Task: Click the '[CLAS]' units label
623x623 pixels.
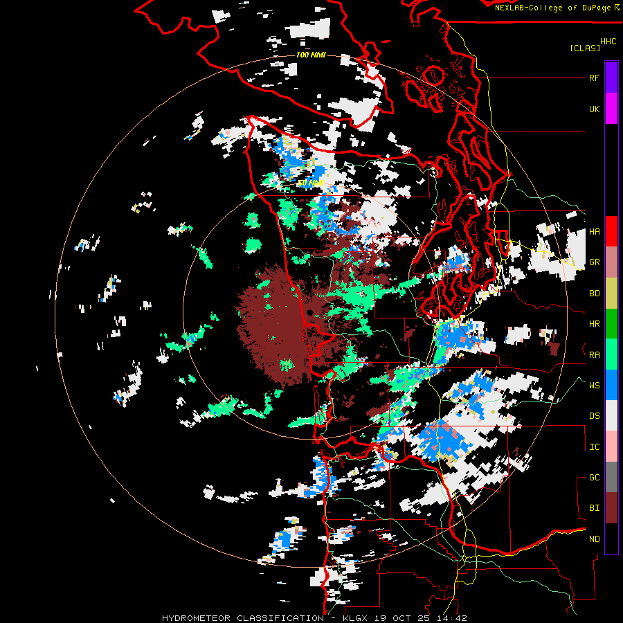Action: tap(585, 48)
